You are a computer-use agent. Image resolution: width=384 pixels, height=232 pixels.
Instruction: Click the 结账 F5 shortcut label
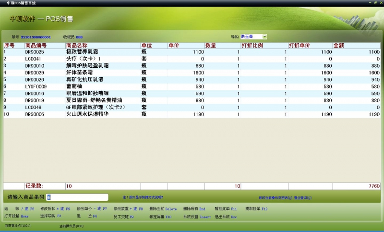point(19,209)
